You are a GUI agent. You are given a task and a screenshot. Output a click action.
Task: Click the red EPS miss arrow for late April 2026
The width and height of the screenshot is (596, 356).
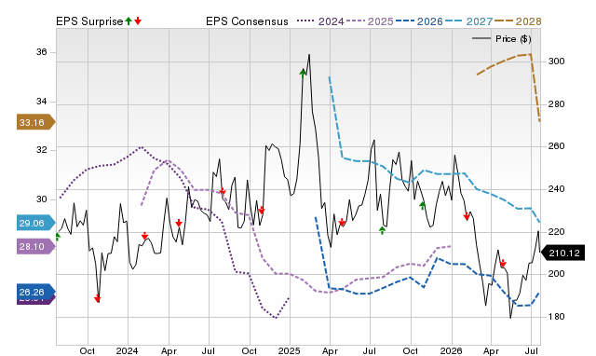(x=503, y=263)
